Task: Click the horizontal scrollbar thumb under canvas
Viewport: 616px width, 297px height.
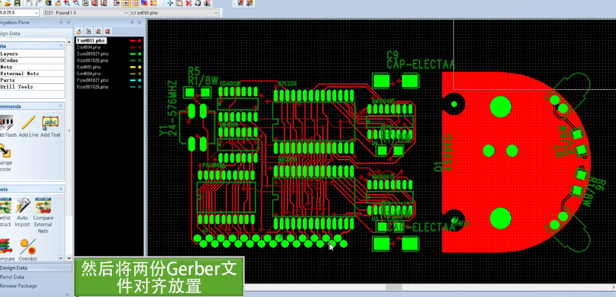Action: tap(394, 288)
